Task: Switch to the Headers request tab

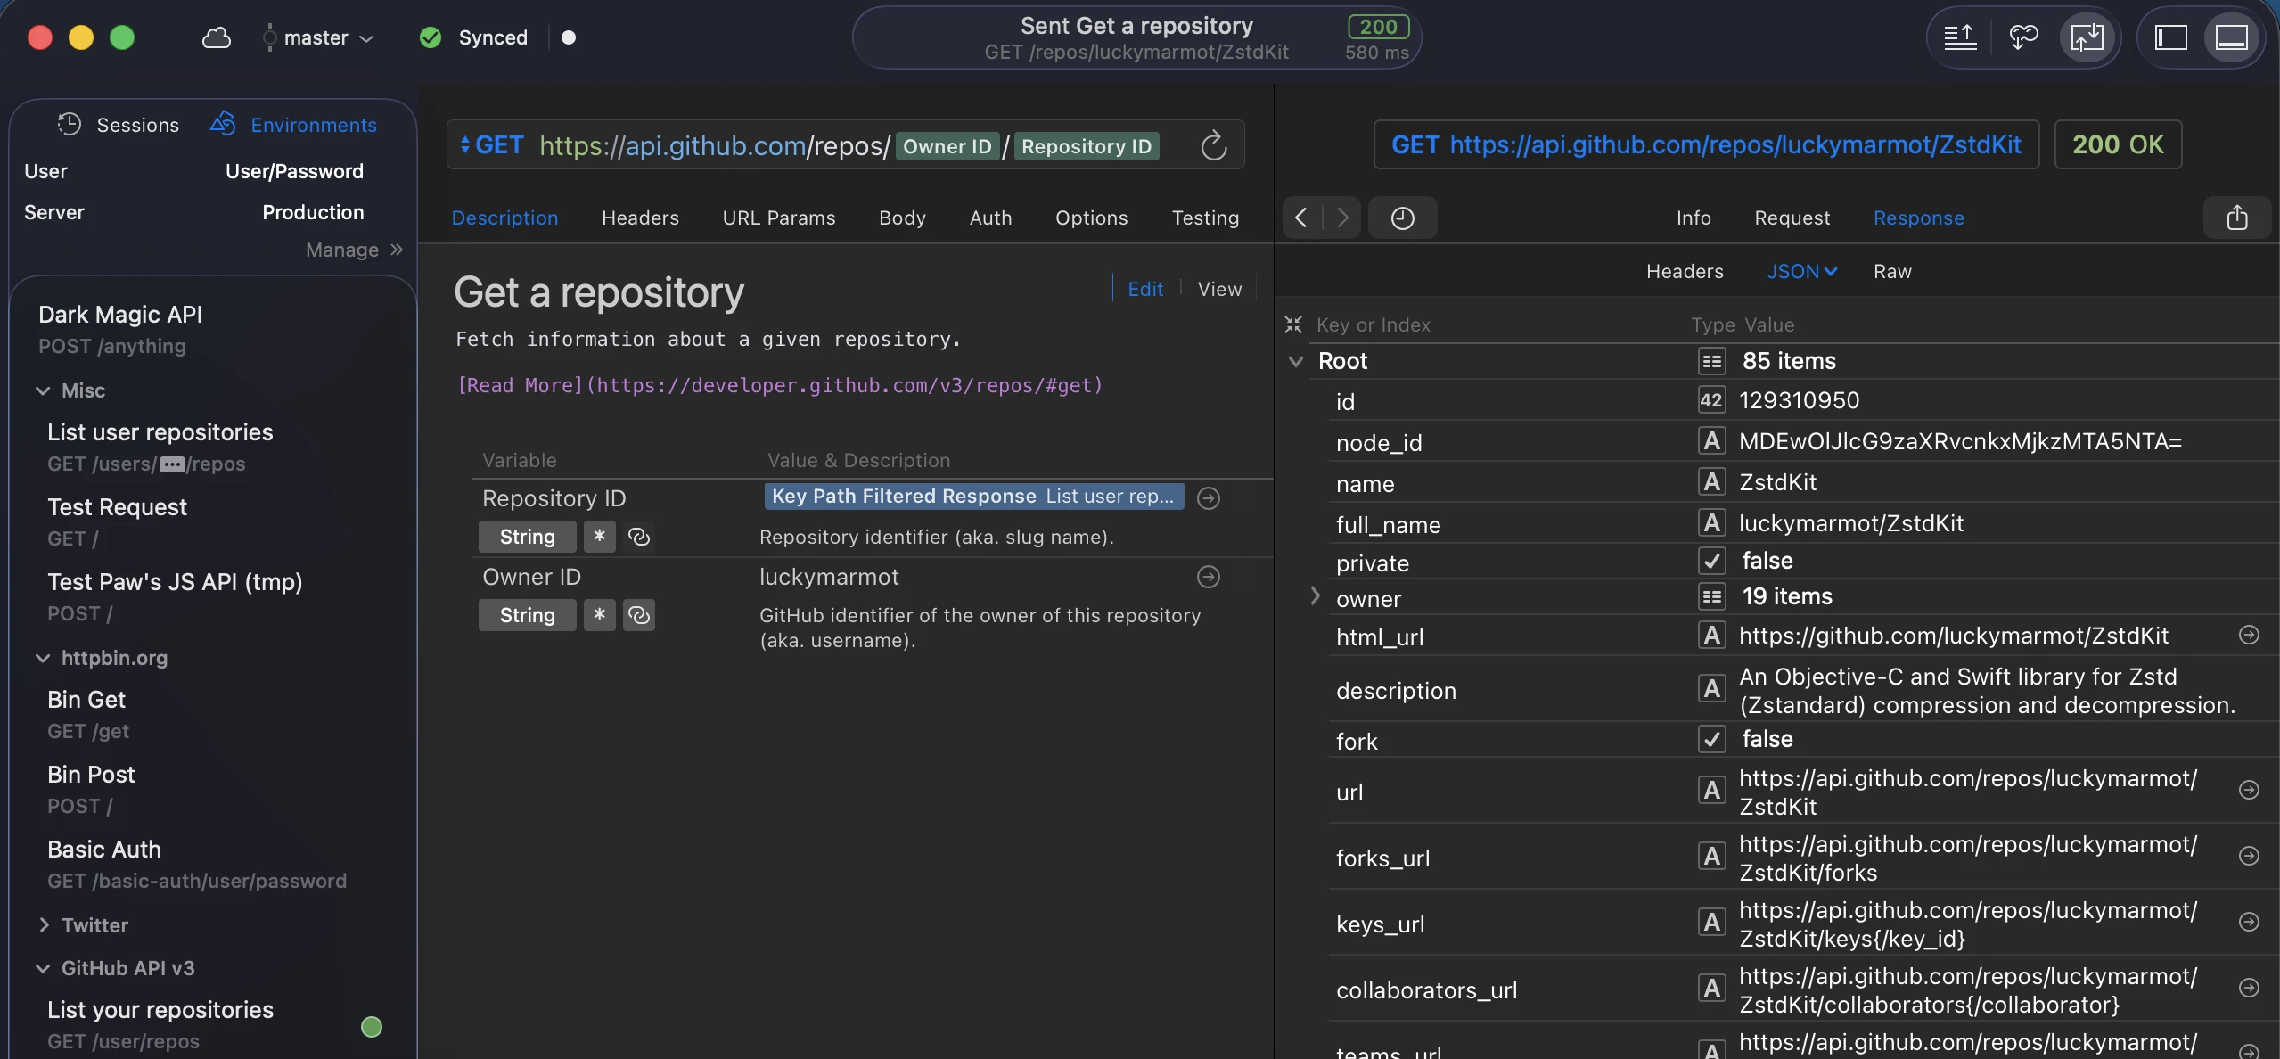Action: pyautogui.click(x=640, y=218)
